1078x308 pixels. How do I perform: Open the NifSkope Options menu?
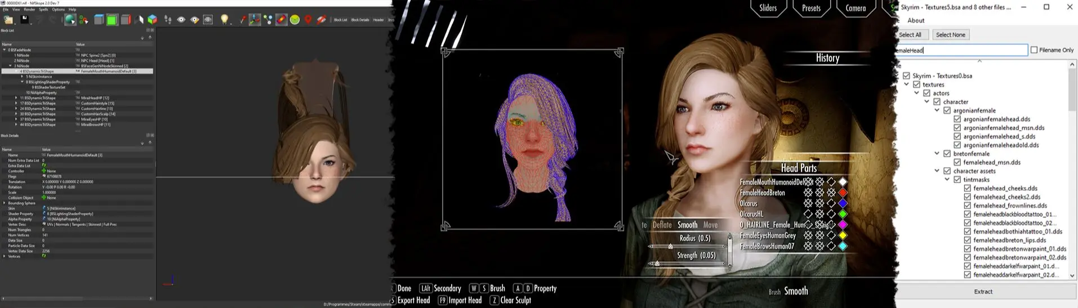(x=59, y=10)
